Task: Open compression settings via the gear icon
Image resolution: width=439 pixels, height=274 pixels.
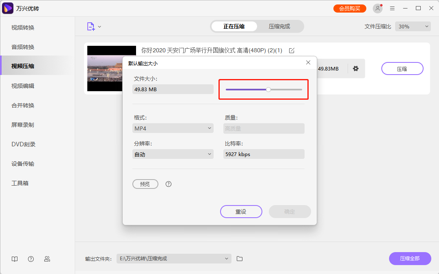Action: 356,68
